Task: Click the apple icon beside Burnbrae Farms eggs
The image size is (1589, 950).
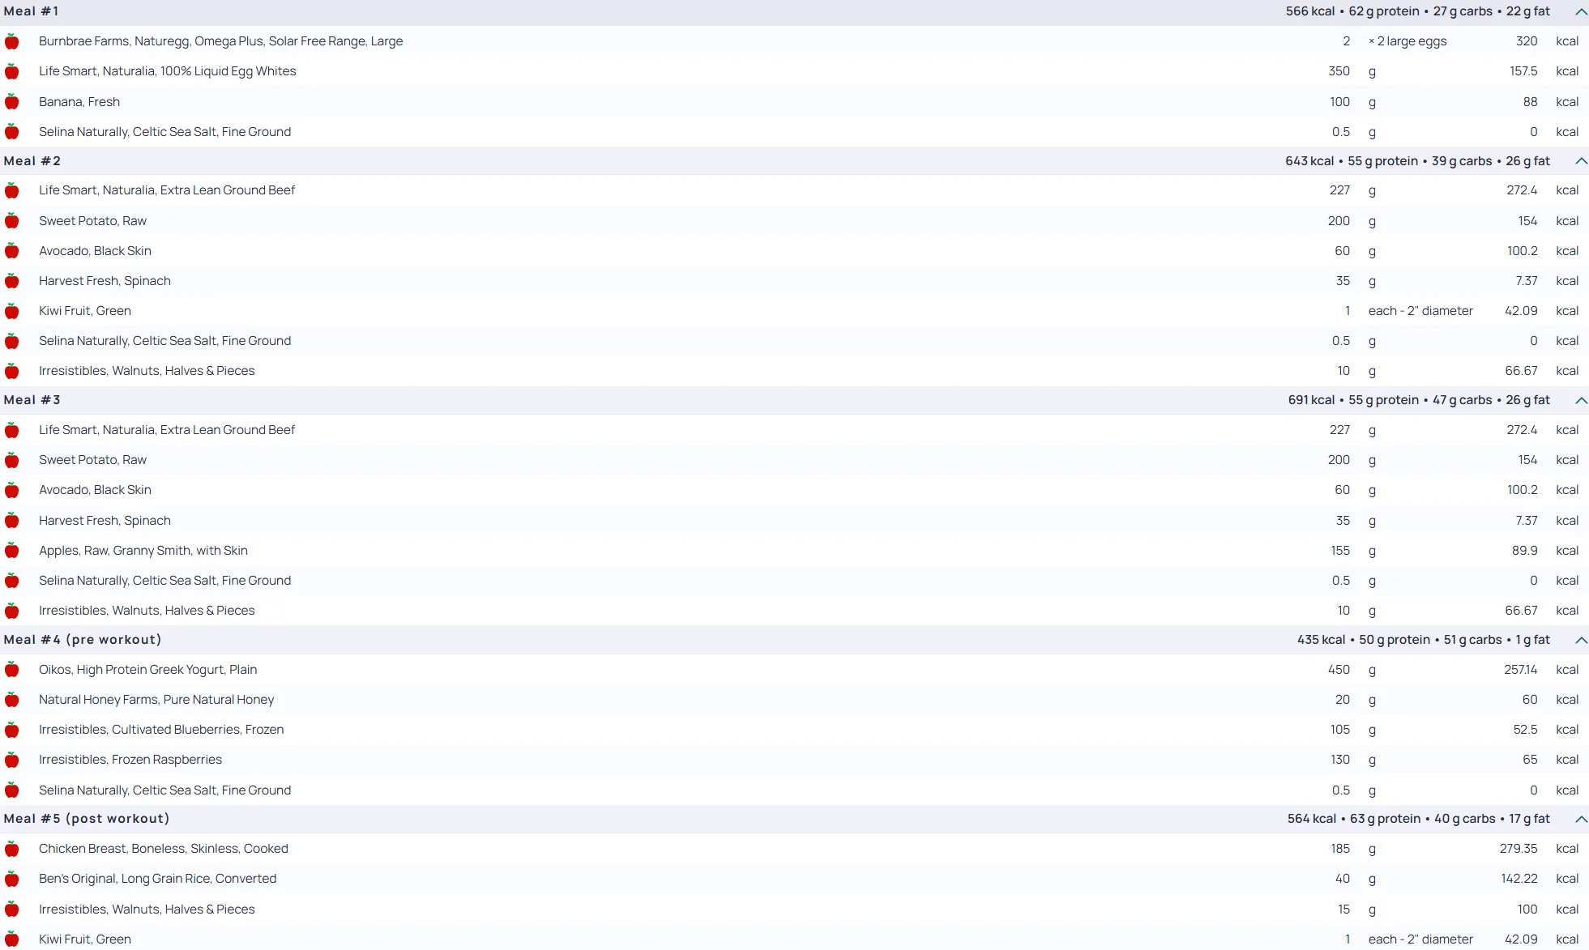Action: [x=12, y=41]
